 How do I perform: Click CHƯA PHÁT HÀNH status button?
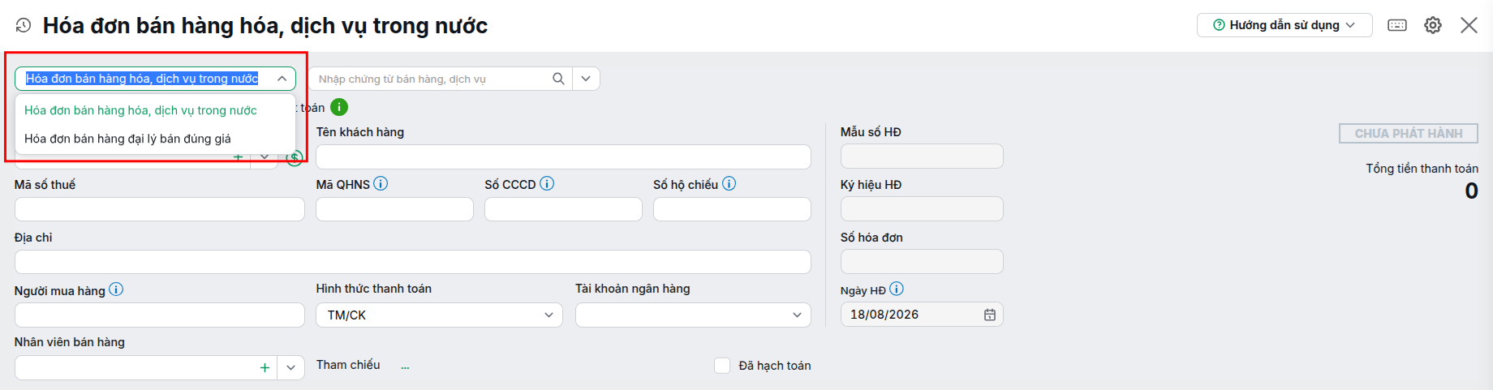click(1409, 133)
